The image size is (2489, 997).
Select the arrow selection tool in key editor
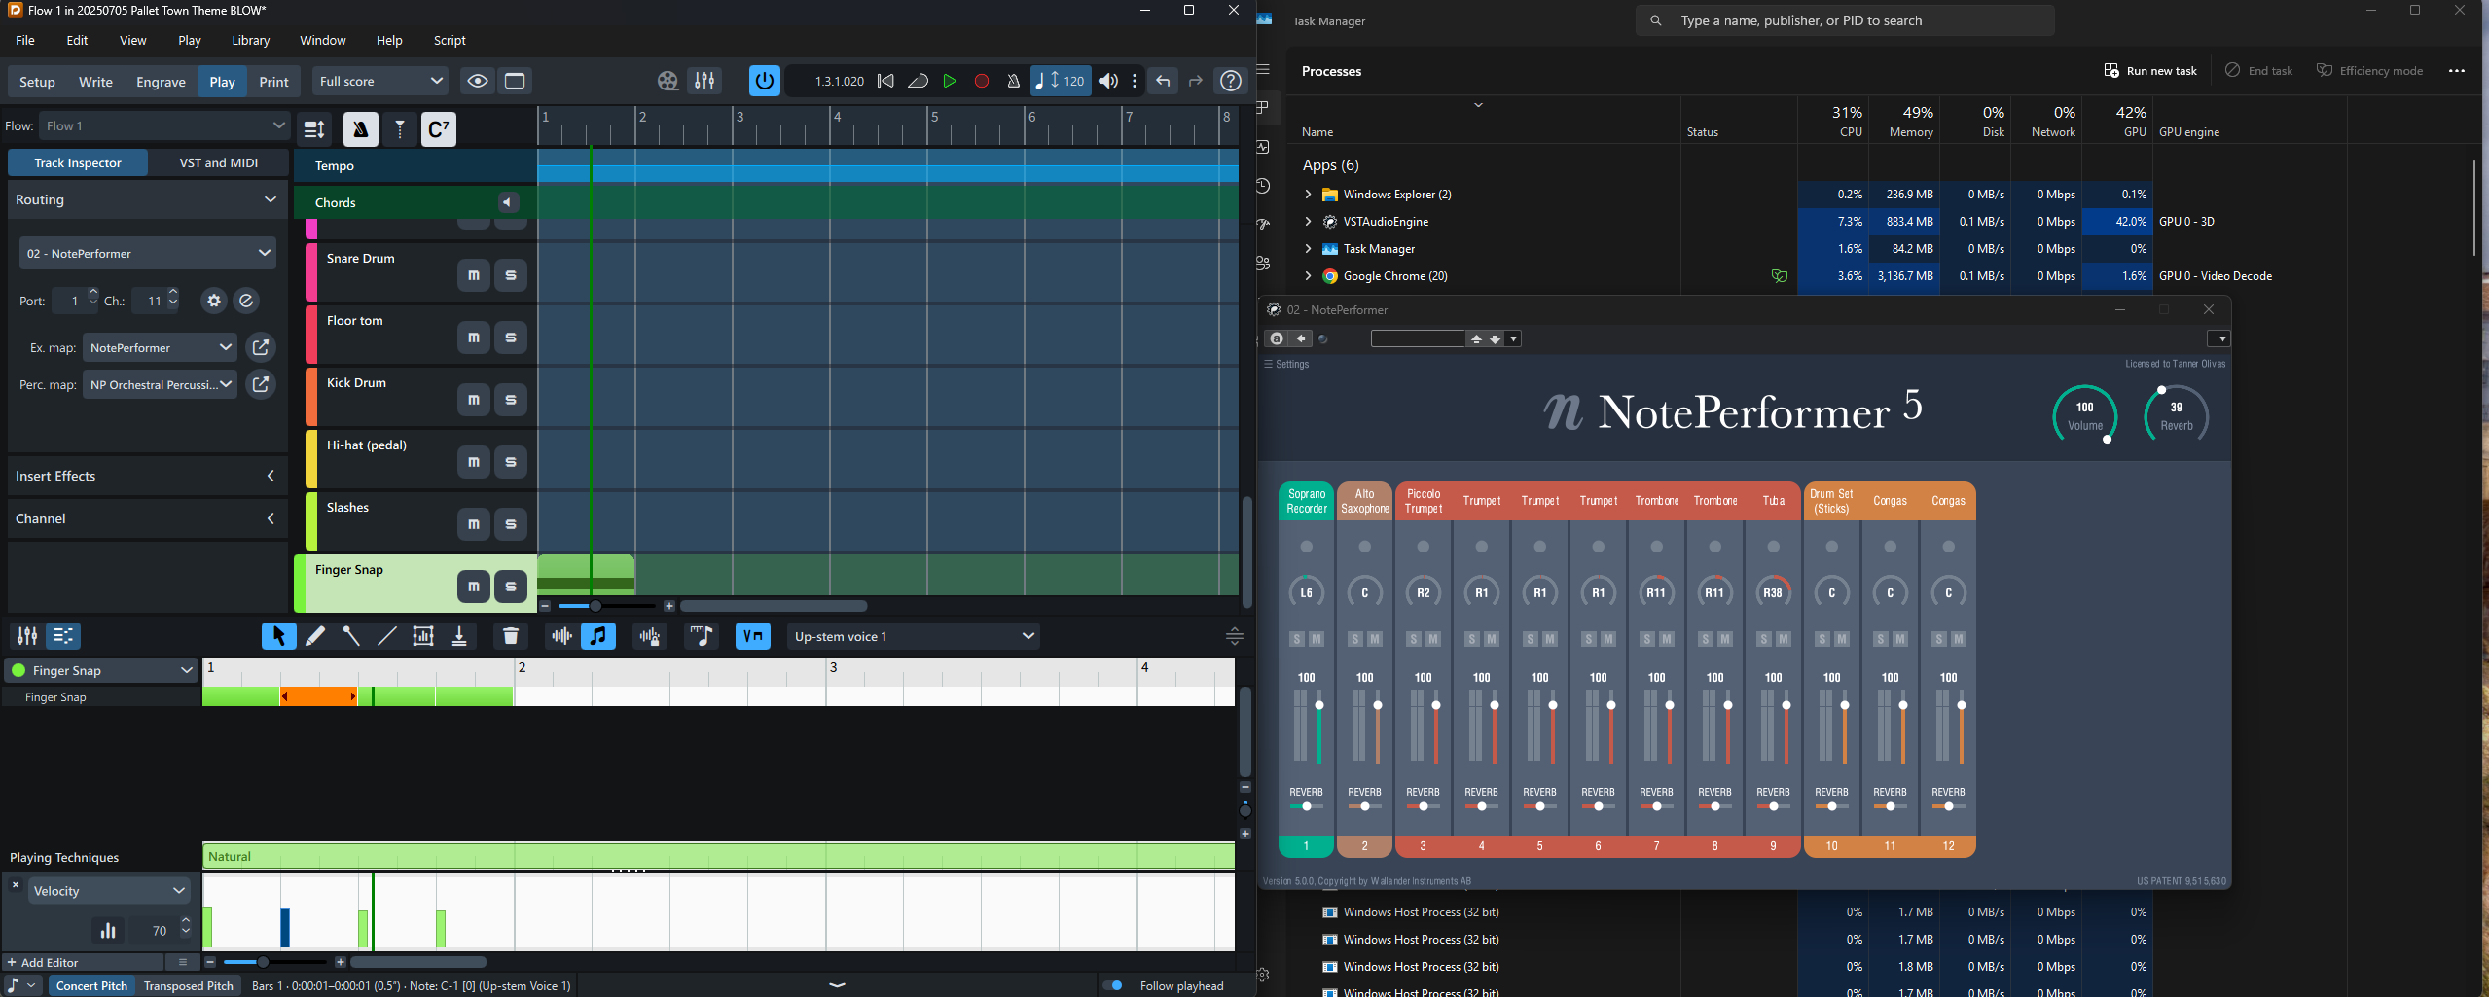point(278,636)
